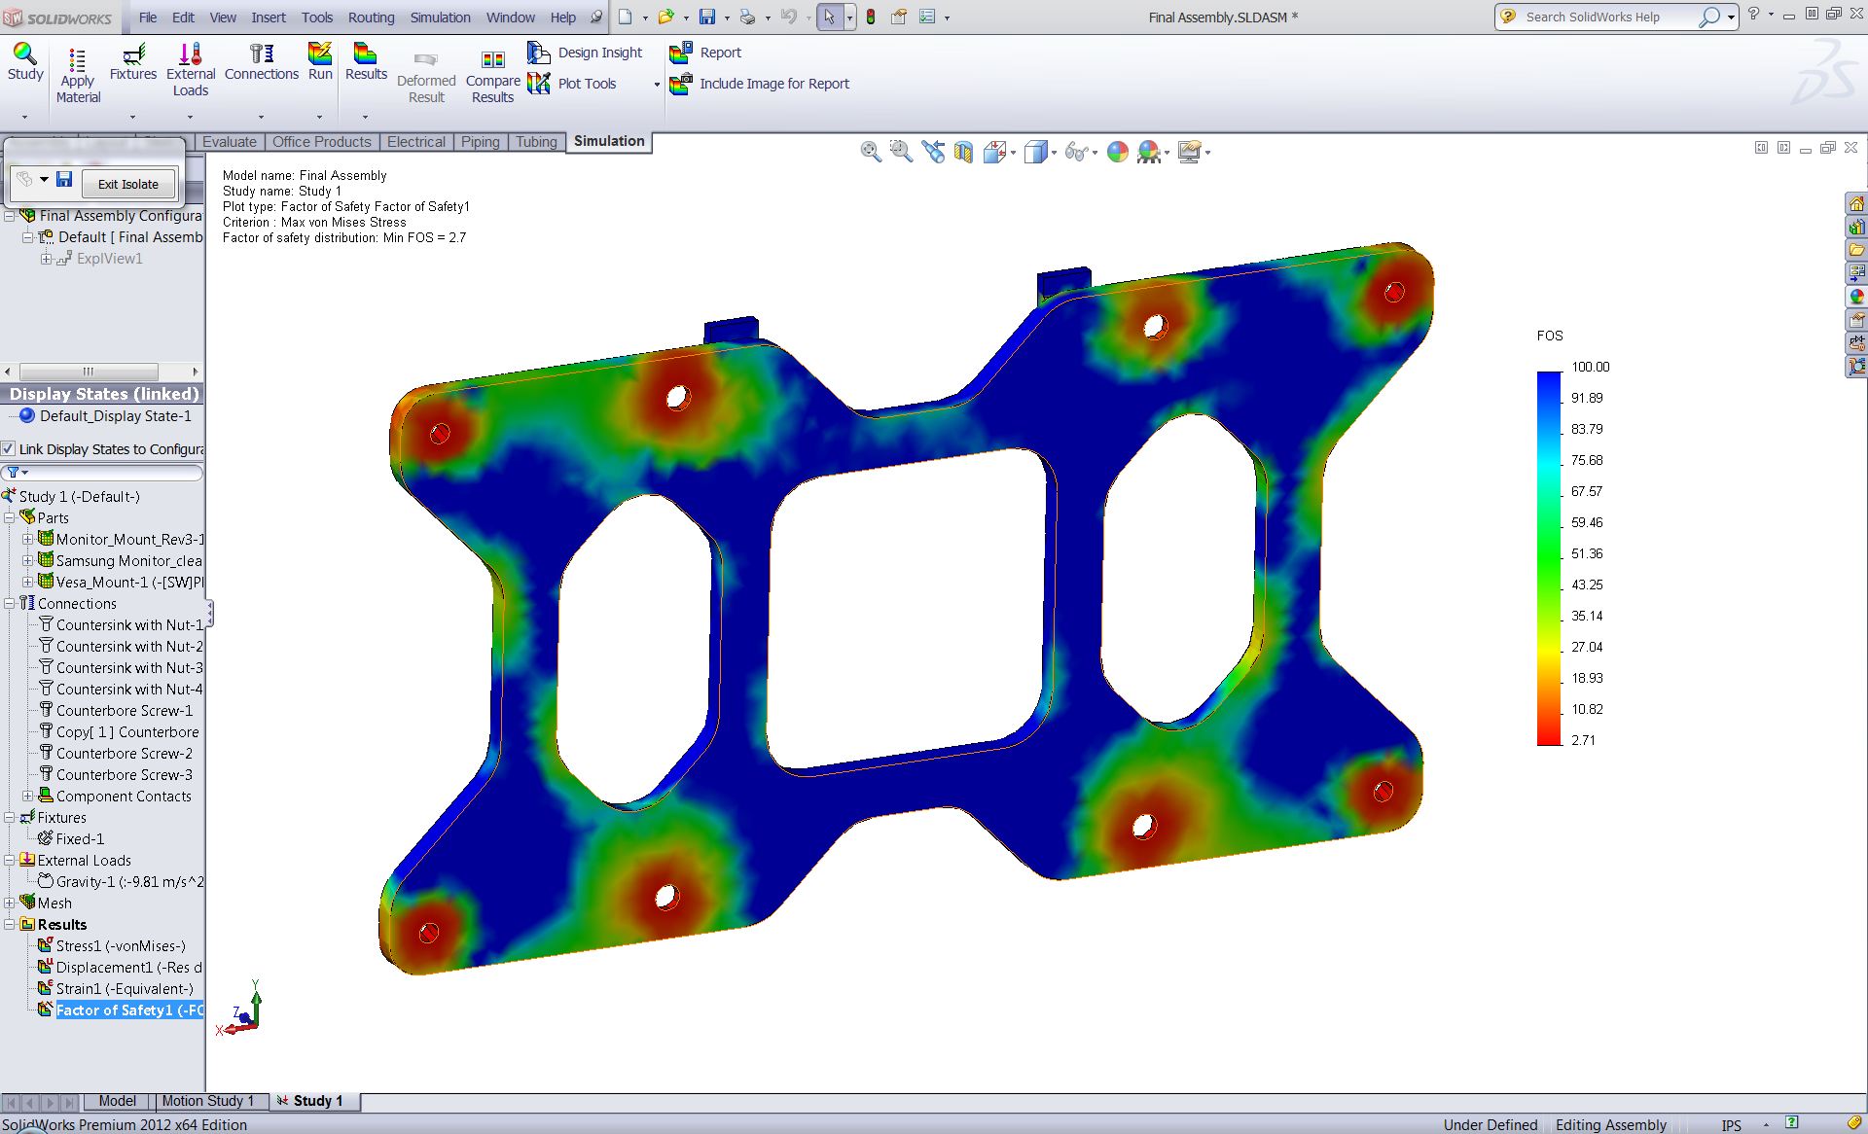Open the Plot Tools dropdown arrow
Image resolution: width=1868 pixels, height=1134 pixels.
(x=657, y=85)
